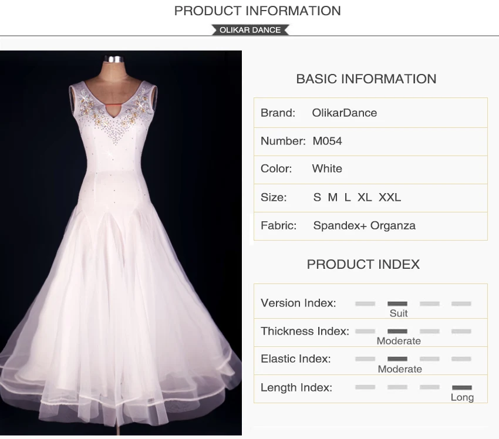The image size is (499, 439).
Task: Click the color value White
Action: tap(327, 168)
